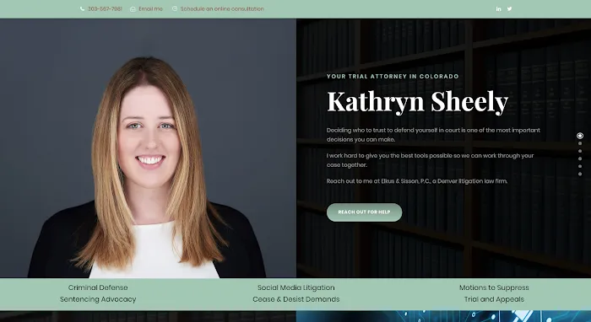Click the Reach Out For Help button
Screen dimensions: 591x322
(x=364, y=212)
